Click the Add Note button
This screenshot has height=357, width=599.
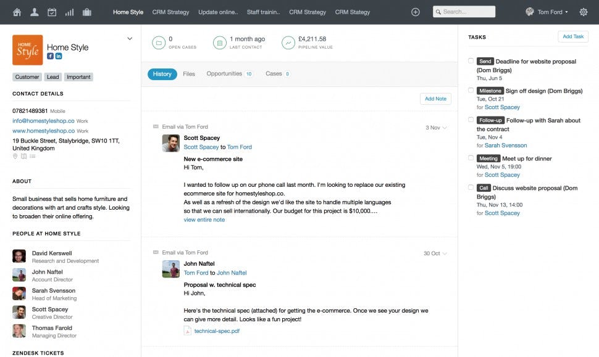pos(435,99)
